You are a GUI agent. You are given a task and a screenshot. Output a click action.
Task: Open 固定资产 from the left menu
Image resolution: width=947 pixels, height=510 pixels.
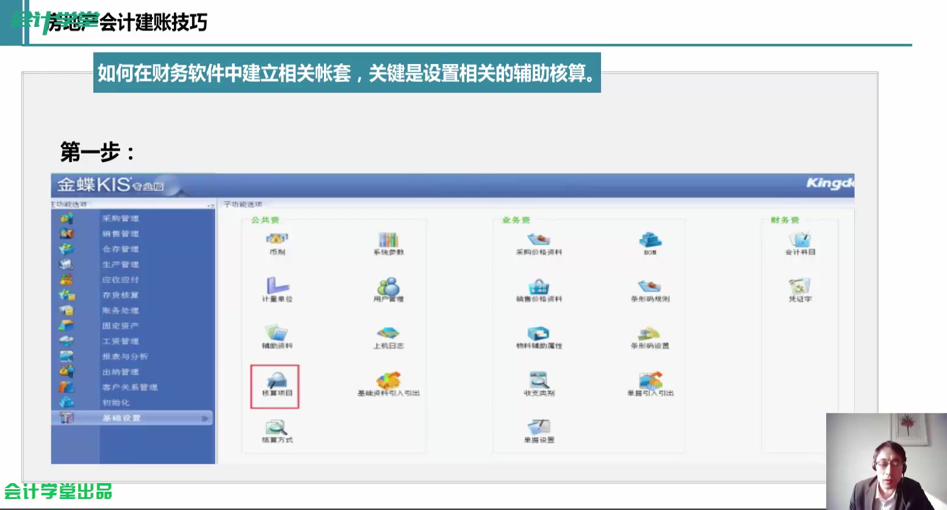121,326
